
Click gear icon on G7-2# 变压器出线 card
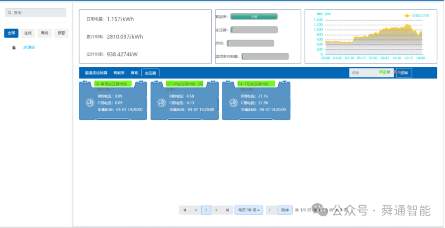(x=162, y=103)
